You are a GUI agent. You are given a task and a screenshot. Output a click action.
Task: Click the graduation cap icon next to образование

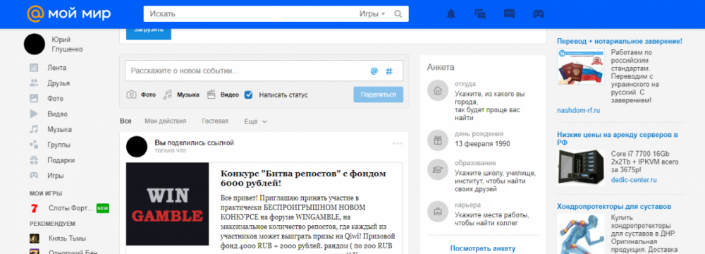click(438, 170)
